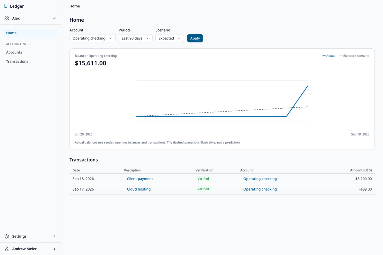Click the Verified badge in Cloud hosting row
The height and width of the screenshot is (255, 383).
click(x=203, y=189)
